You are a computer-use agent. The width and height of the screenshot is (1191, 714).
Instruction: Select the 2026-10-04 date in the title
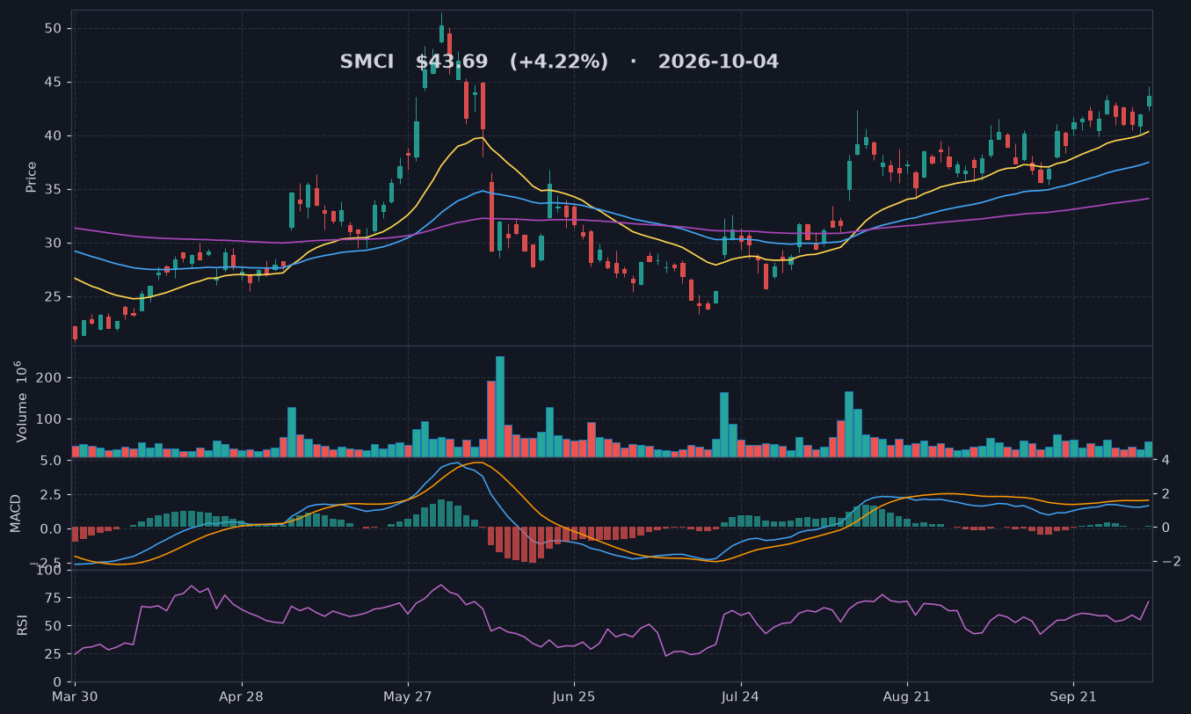click(x=718, y=62)
